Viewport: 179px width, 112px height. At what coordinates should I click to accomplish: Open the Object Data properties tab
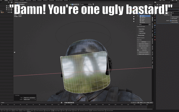[x=155, y=35]
